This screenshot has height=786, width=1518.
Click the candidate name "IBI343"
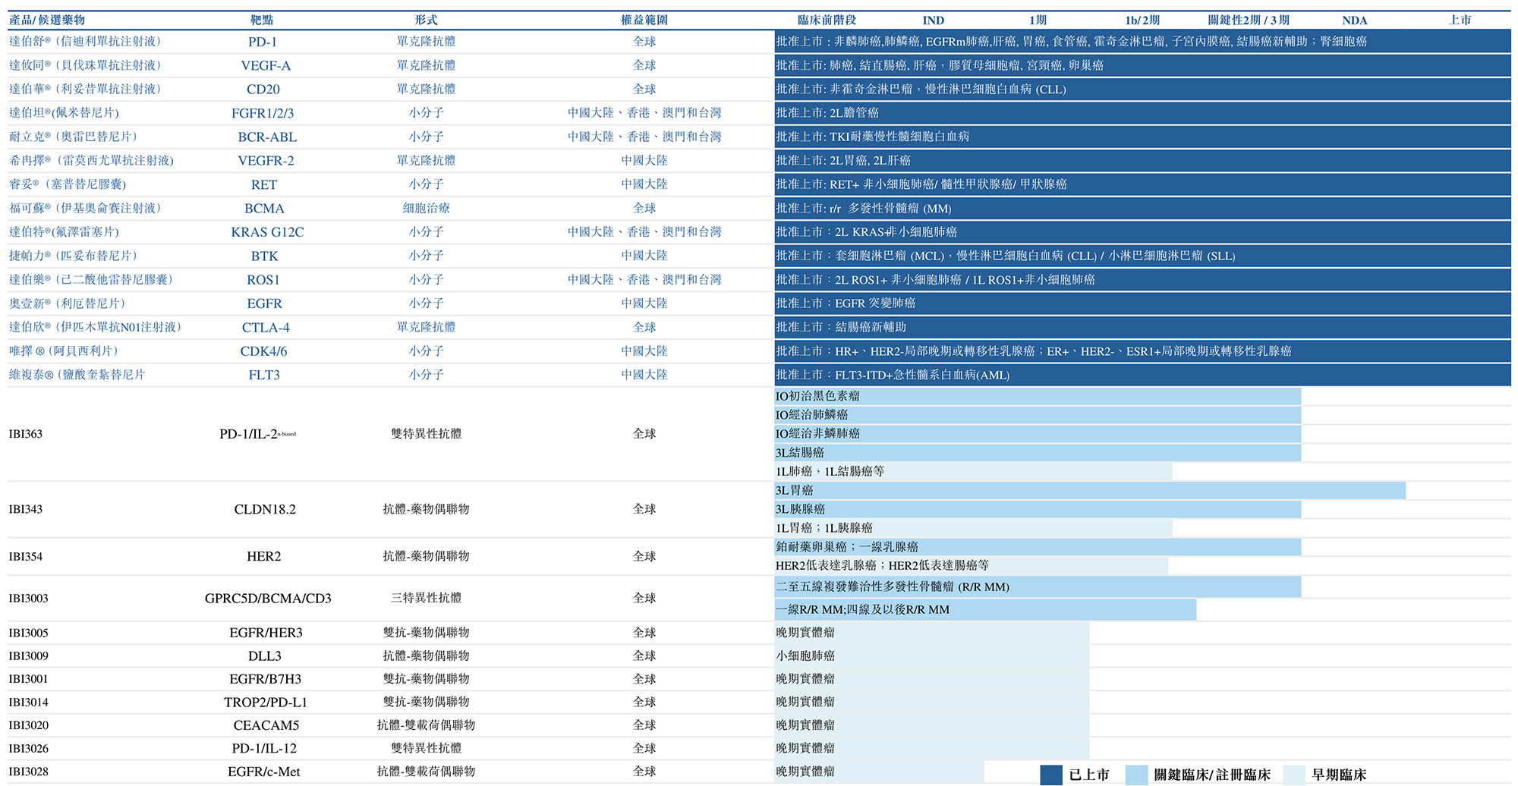[26, 509]
